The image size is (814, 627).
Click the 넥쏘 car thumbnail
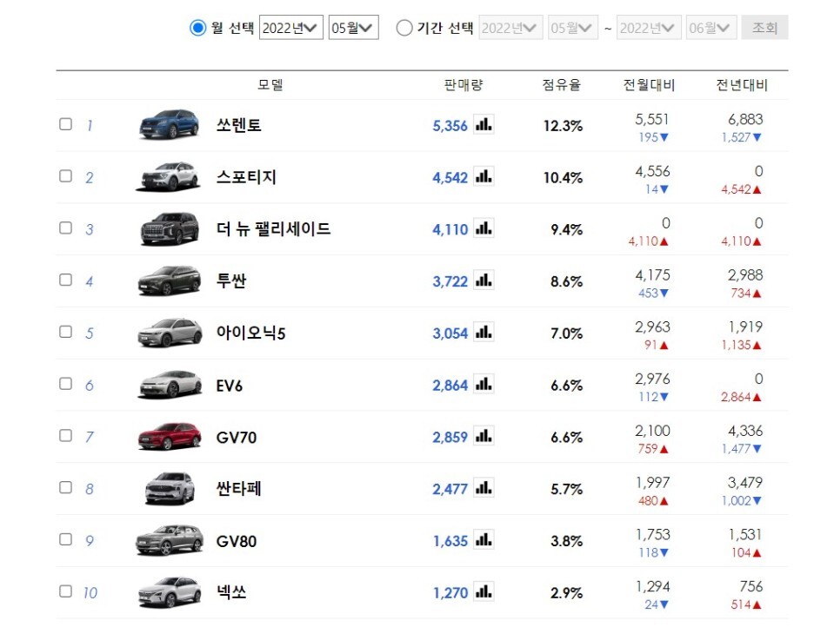(x=170, y=591)
